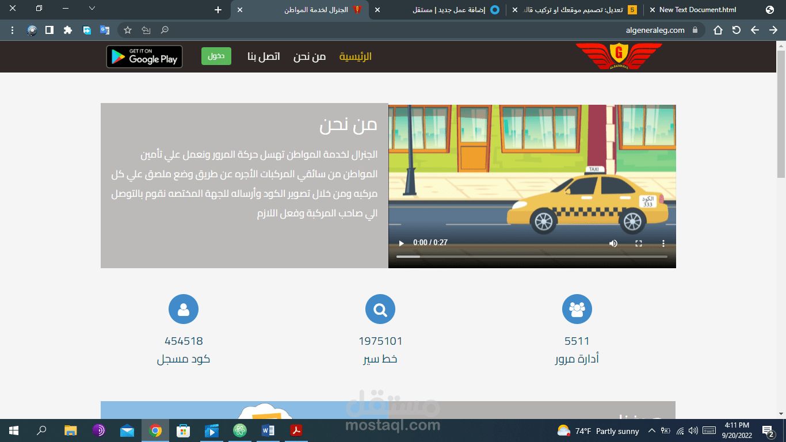Open the اتصل بنا contact menu item
Image resolution: width=786 pixels, height=442 pixels.
(264, 56)
